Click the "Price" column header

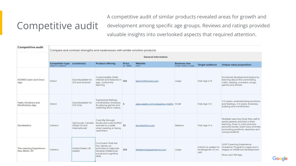coord(126,64)
